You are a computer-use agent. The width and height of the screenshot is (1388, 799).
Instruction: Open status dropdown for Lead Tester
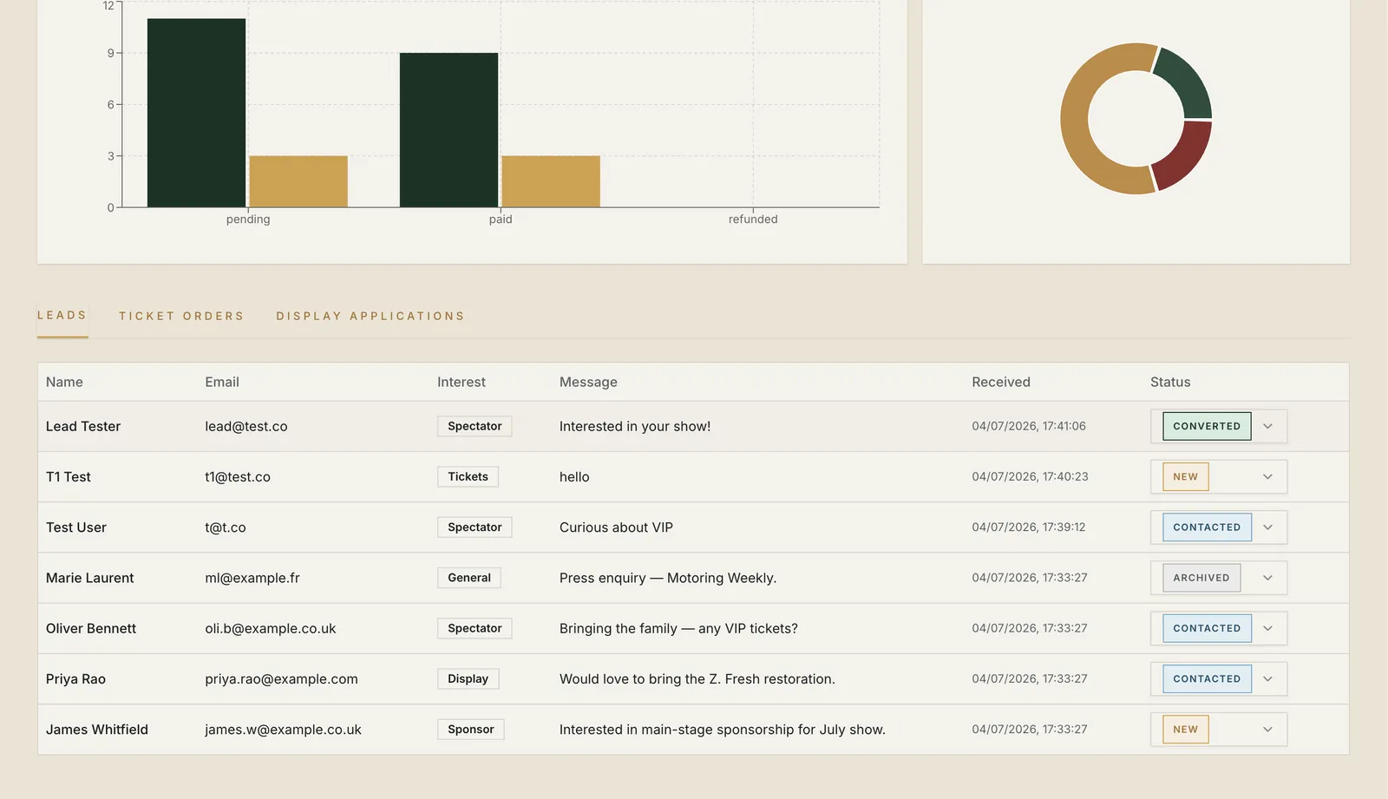coord(1218,426)
